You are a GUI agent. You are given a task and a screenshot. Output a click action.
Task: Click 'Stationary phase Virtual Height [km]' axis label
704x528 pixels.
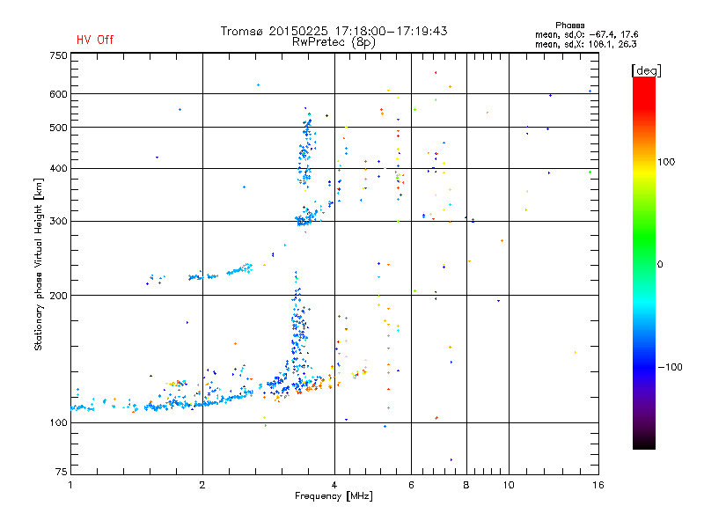pos(38,265)
